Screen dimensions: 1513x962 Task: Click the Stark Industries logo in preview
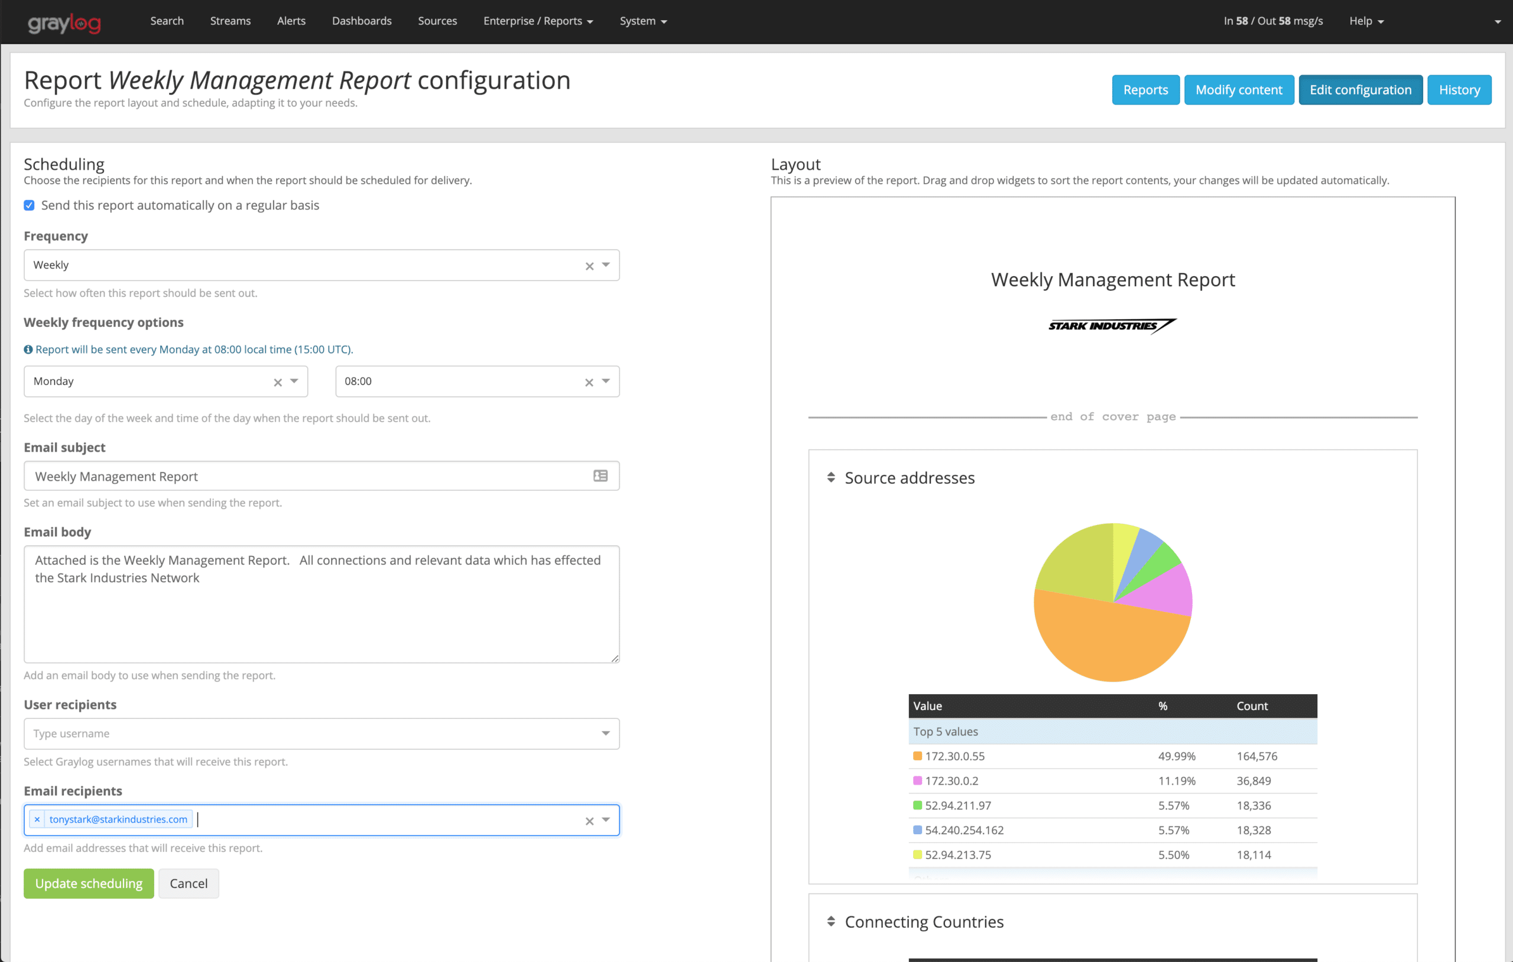click(1112, 326)
